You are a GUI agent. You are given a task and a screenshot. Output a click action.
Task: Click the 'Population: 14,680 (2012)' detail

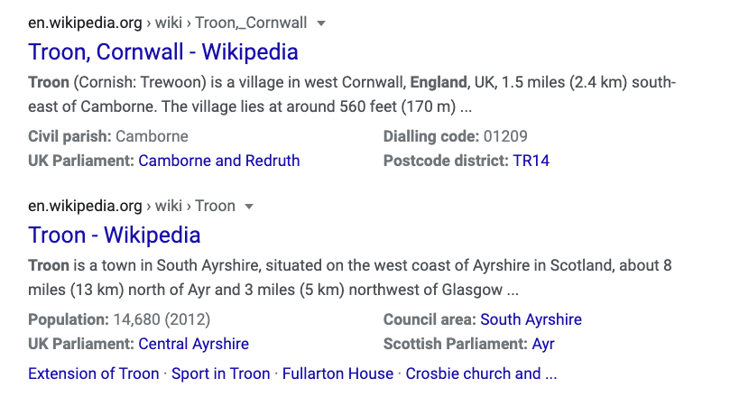click(118, 319)
